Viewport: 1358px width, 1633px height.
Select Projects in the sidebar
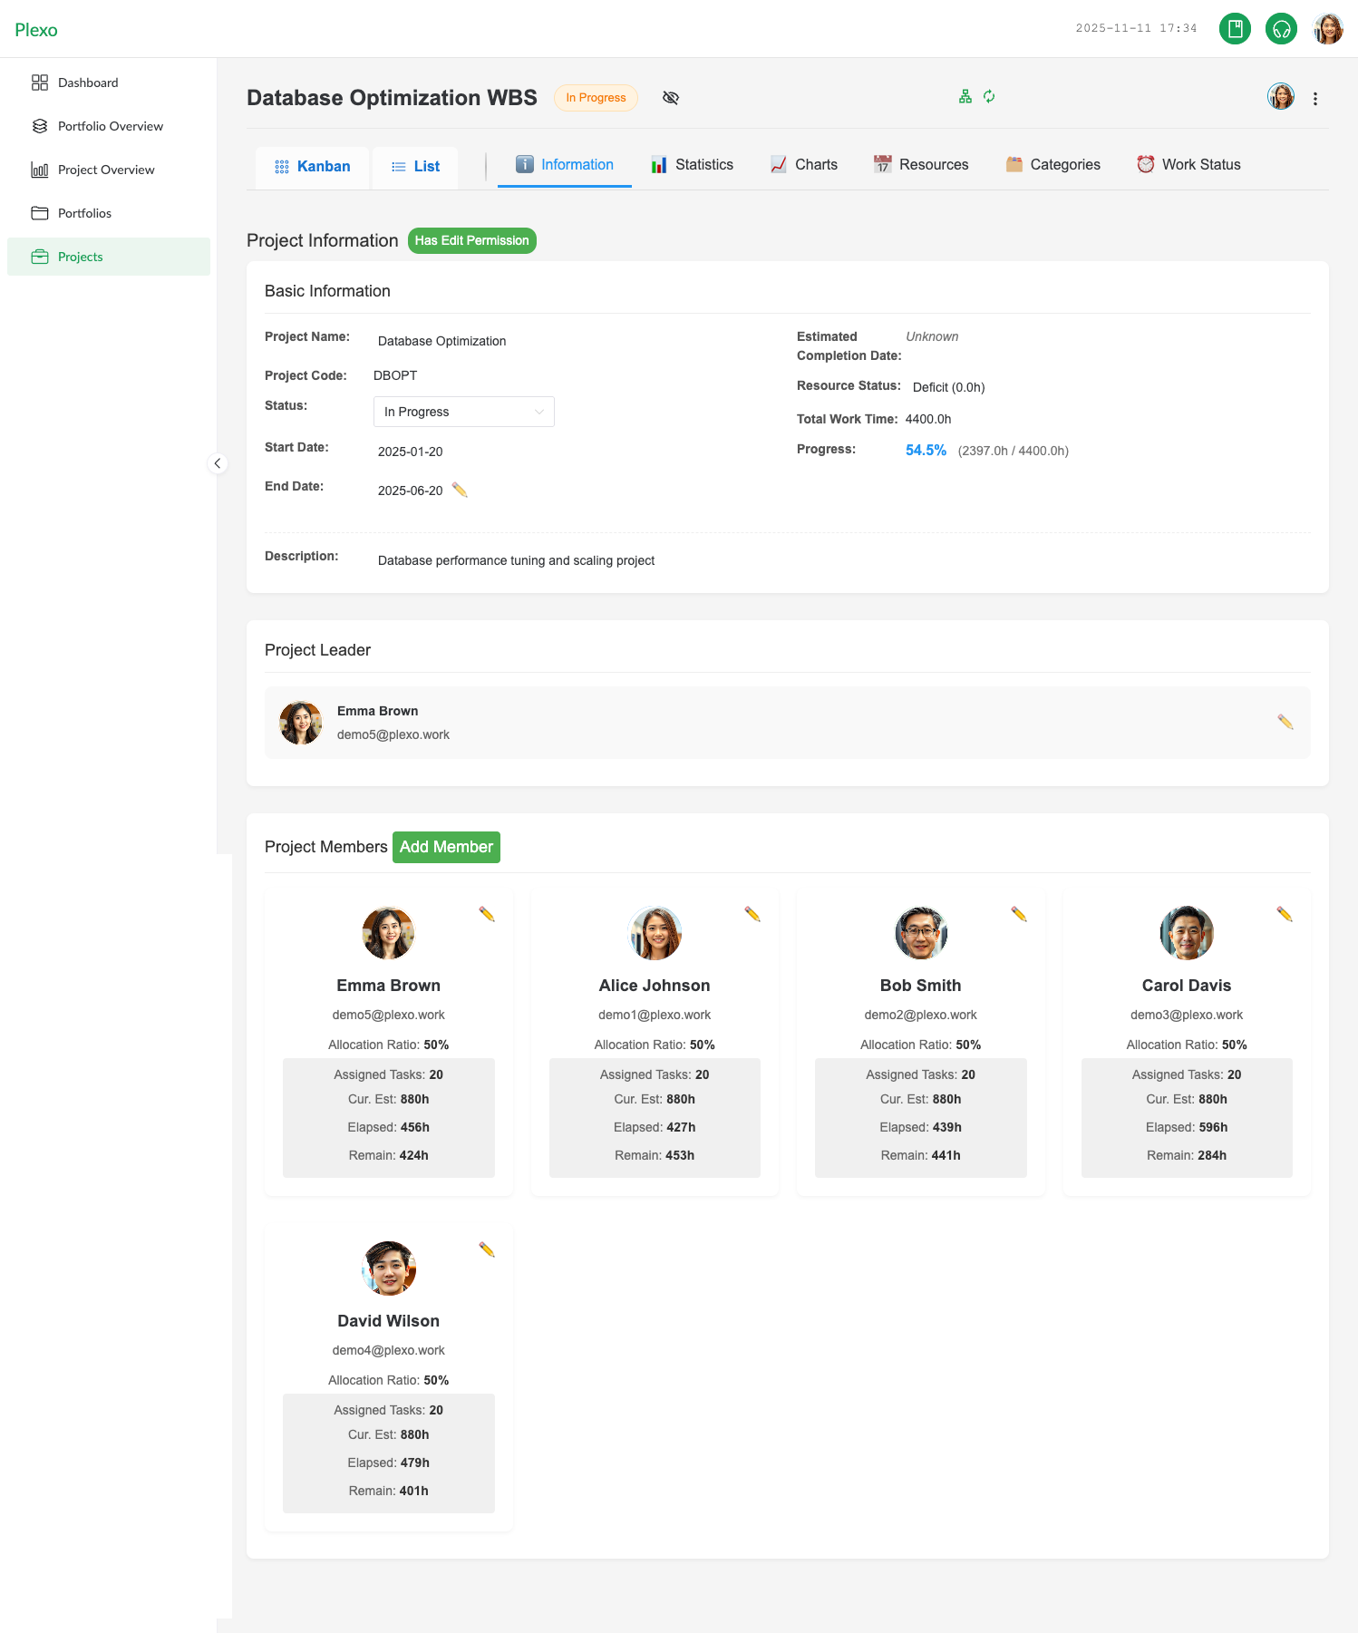[109, 257]
